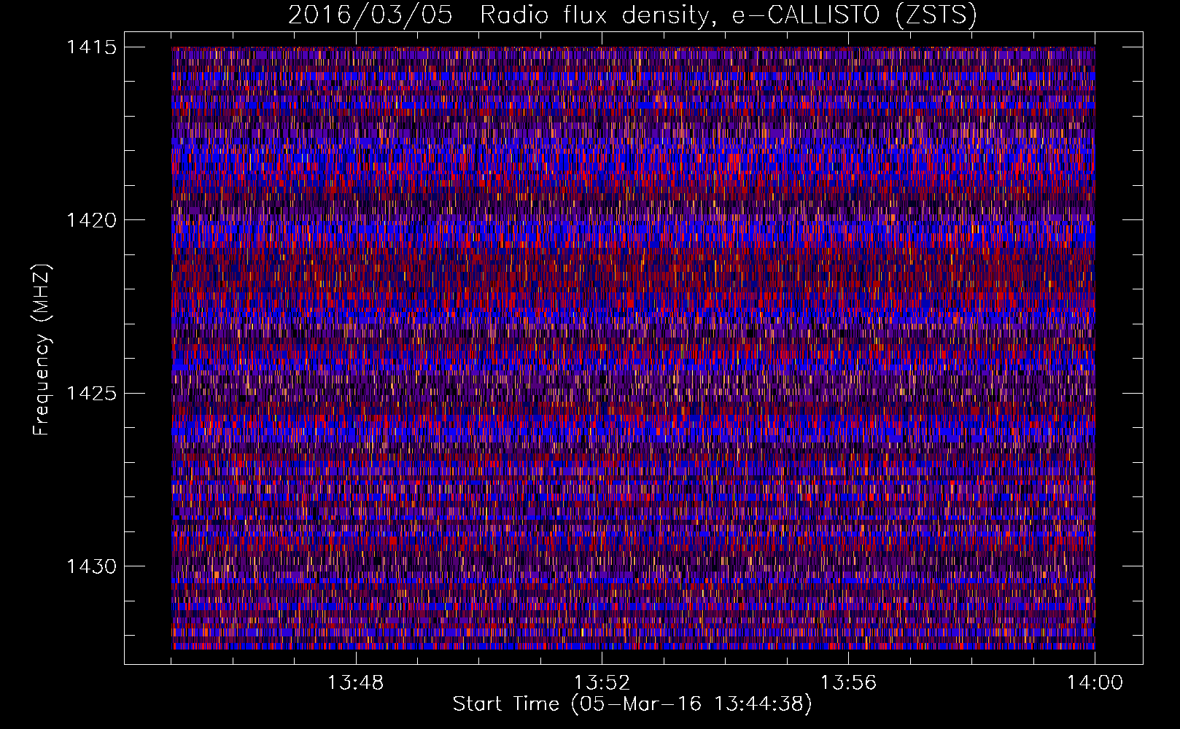Click the 13:48 time tick label
Viewport: 1180px width, 729px height.
[x=356, y=683]
